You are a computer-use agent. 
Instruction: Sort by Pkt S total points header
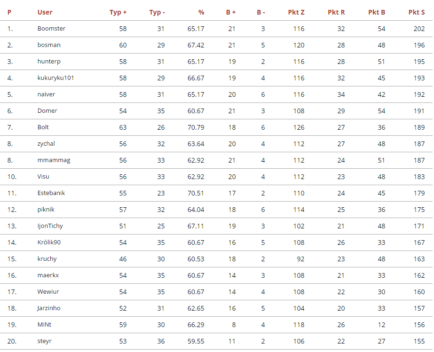point(417,12)
